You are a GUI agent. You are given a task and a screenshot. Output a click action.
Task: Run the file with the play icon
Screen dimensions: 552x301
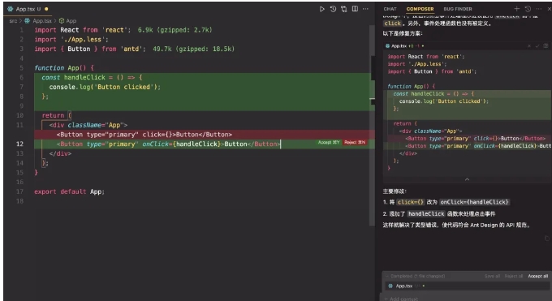tap(321, 9)
